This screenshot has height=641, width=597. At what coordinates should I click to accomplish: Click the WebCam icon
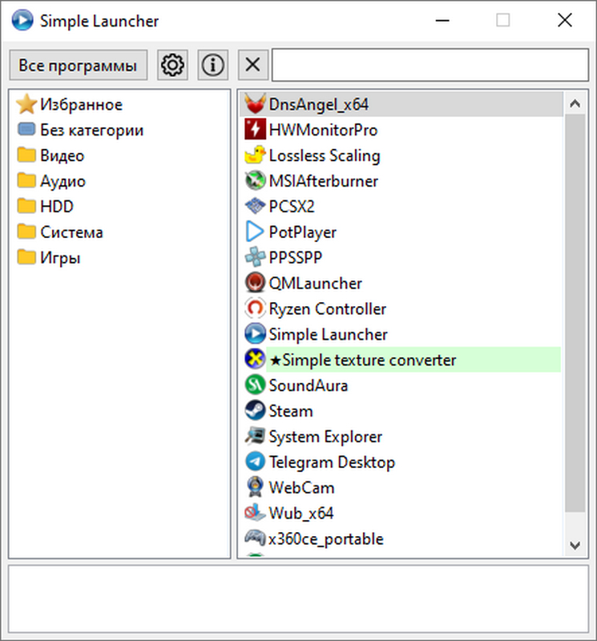(255, 487)
